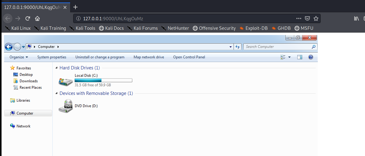Toggle the preview pane icon
The image size is (365, 156).
(300, 57)
